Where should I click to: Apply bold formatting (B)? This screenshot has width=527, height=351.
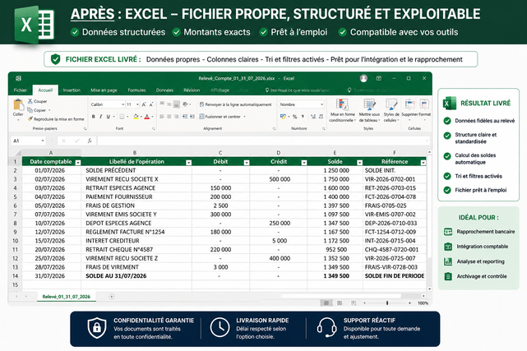tap(94, 117)
